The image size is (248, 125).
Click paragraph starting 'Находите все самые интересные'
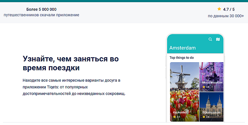(74, 87)
